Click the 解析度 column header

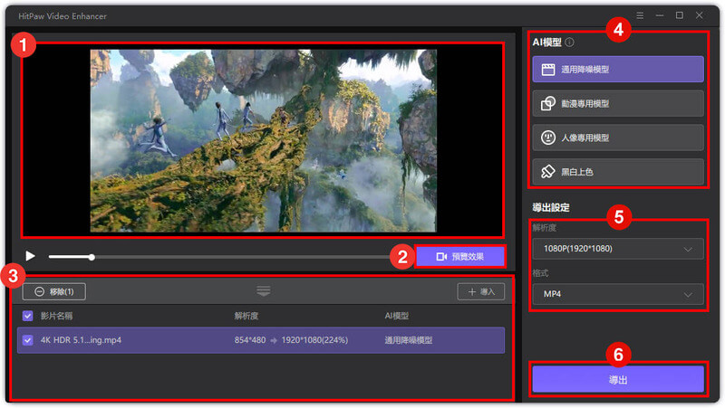point(246,316)
